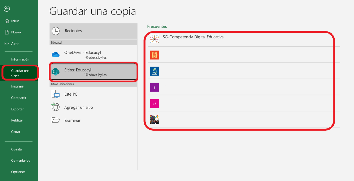Click the Este PC computer icon
Viewport: 354px width, 181px height.
coord(56,94)
